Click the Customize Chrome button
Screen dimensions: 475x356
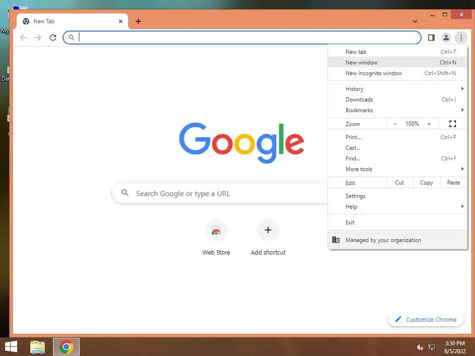[426, 319]
